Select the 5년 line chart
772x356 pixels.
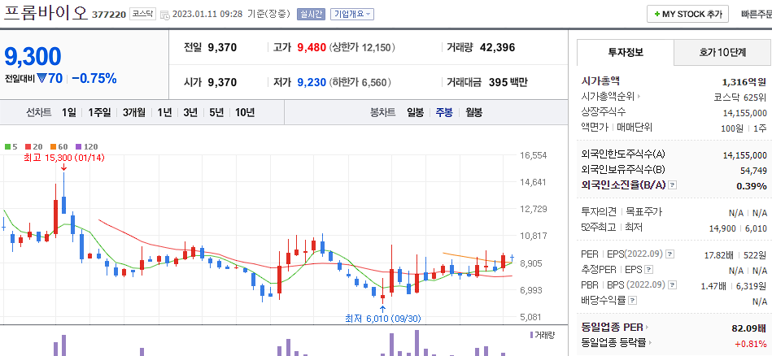[216, 113]
